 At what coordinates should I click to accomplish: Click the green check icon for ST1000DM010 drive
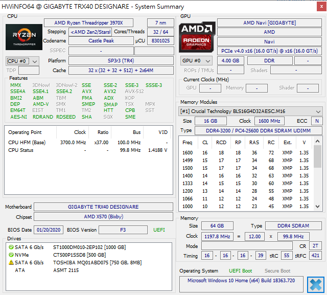(11, 247)
